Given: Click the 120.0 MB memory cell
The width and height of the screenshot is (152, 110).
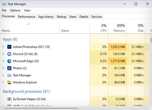Looking at the screenshot, I should pyautogui.click(x=117, y=54).
